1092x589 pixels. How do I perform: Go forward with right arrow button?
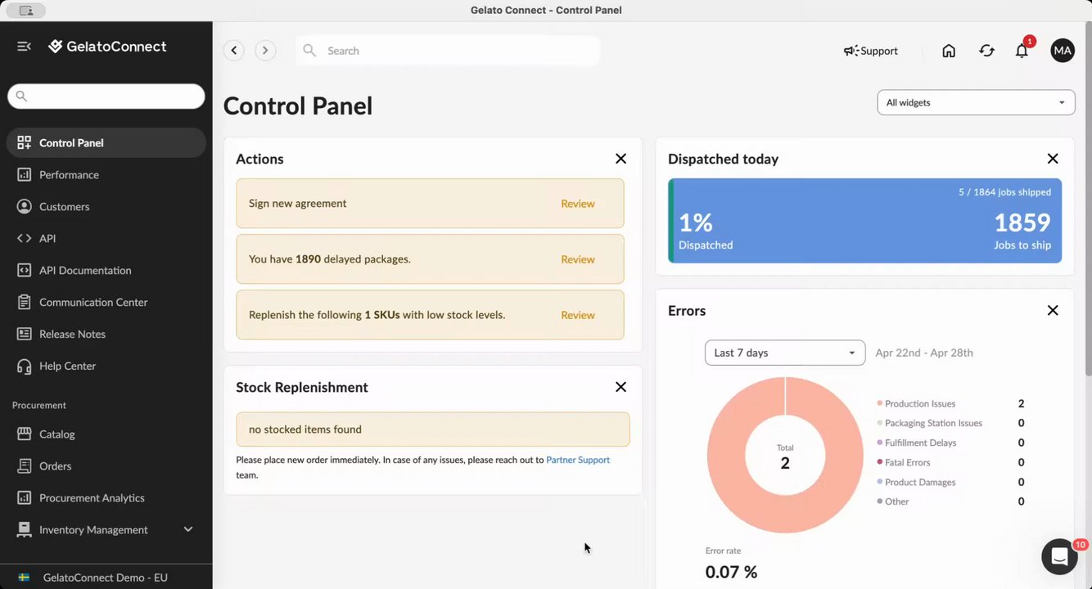[x=265, y=51]
